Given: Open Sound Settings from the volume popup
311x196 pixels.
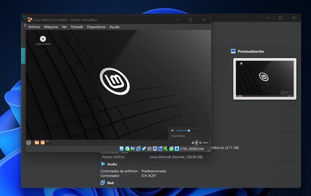Looking at the screenshot, I should [178, 136].
